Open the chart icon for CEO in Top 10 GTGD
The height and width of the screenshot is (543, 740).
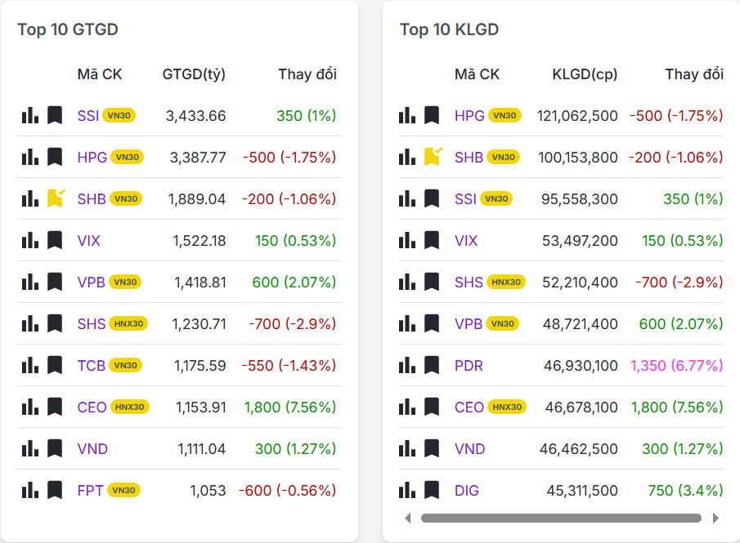30,407
